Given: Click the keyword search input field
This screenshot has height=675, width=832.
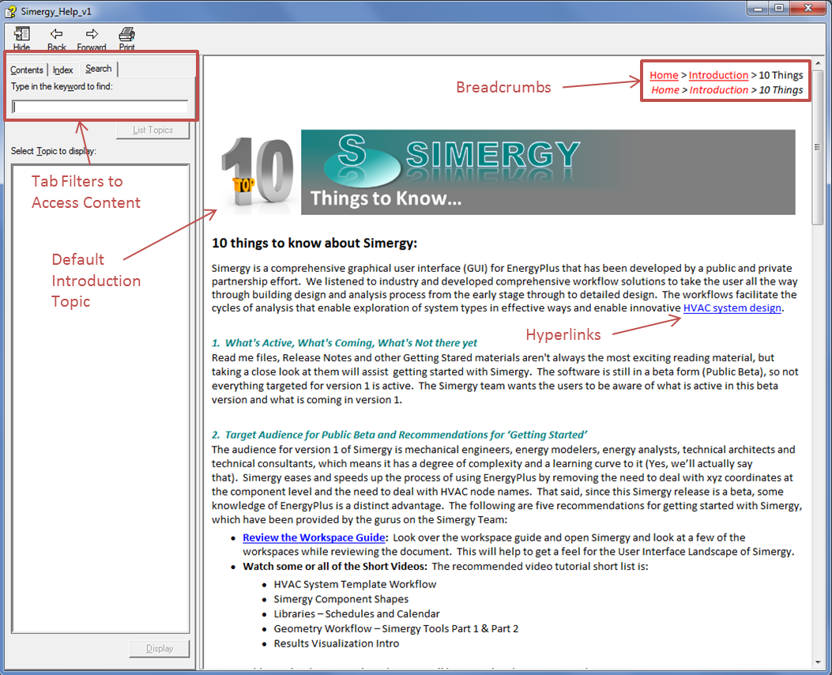Looking at the screenshot, I should (100, 107).
